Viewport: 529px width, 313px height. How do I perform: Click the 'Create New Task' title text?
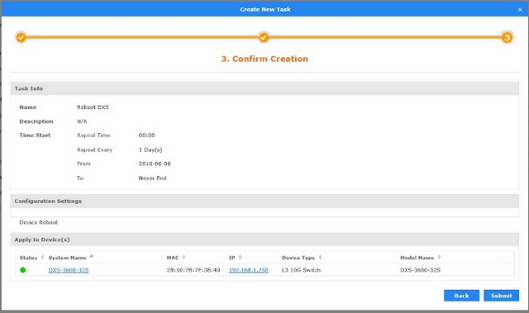pos(265,9)
